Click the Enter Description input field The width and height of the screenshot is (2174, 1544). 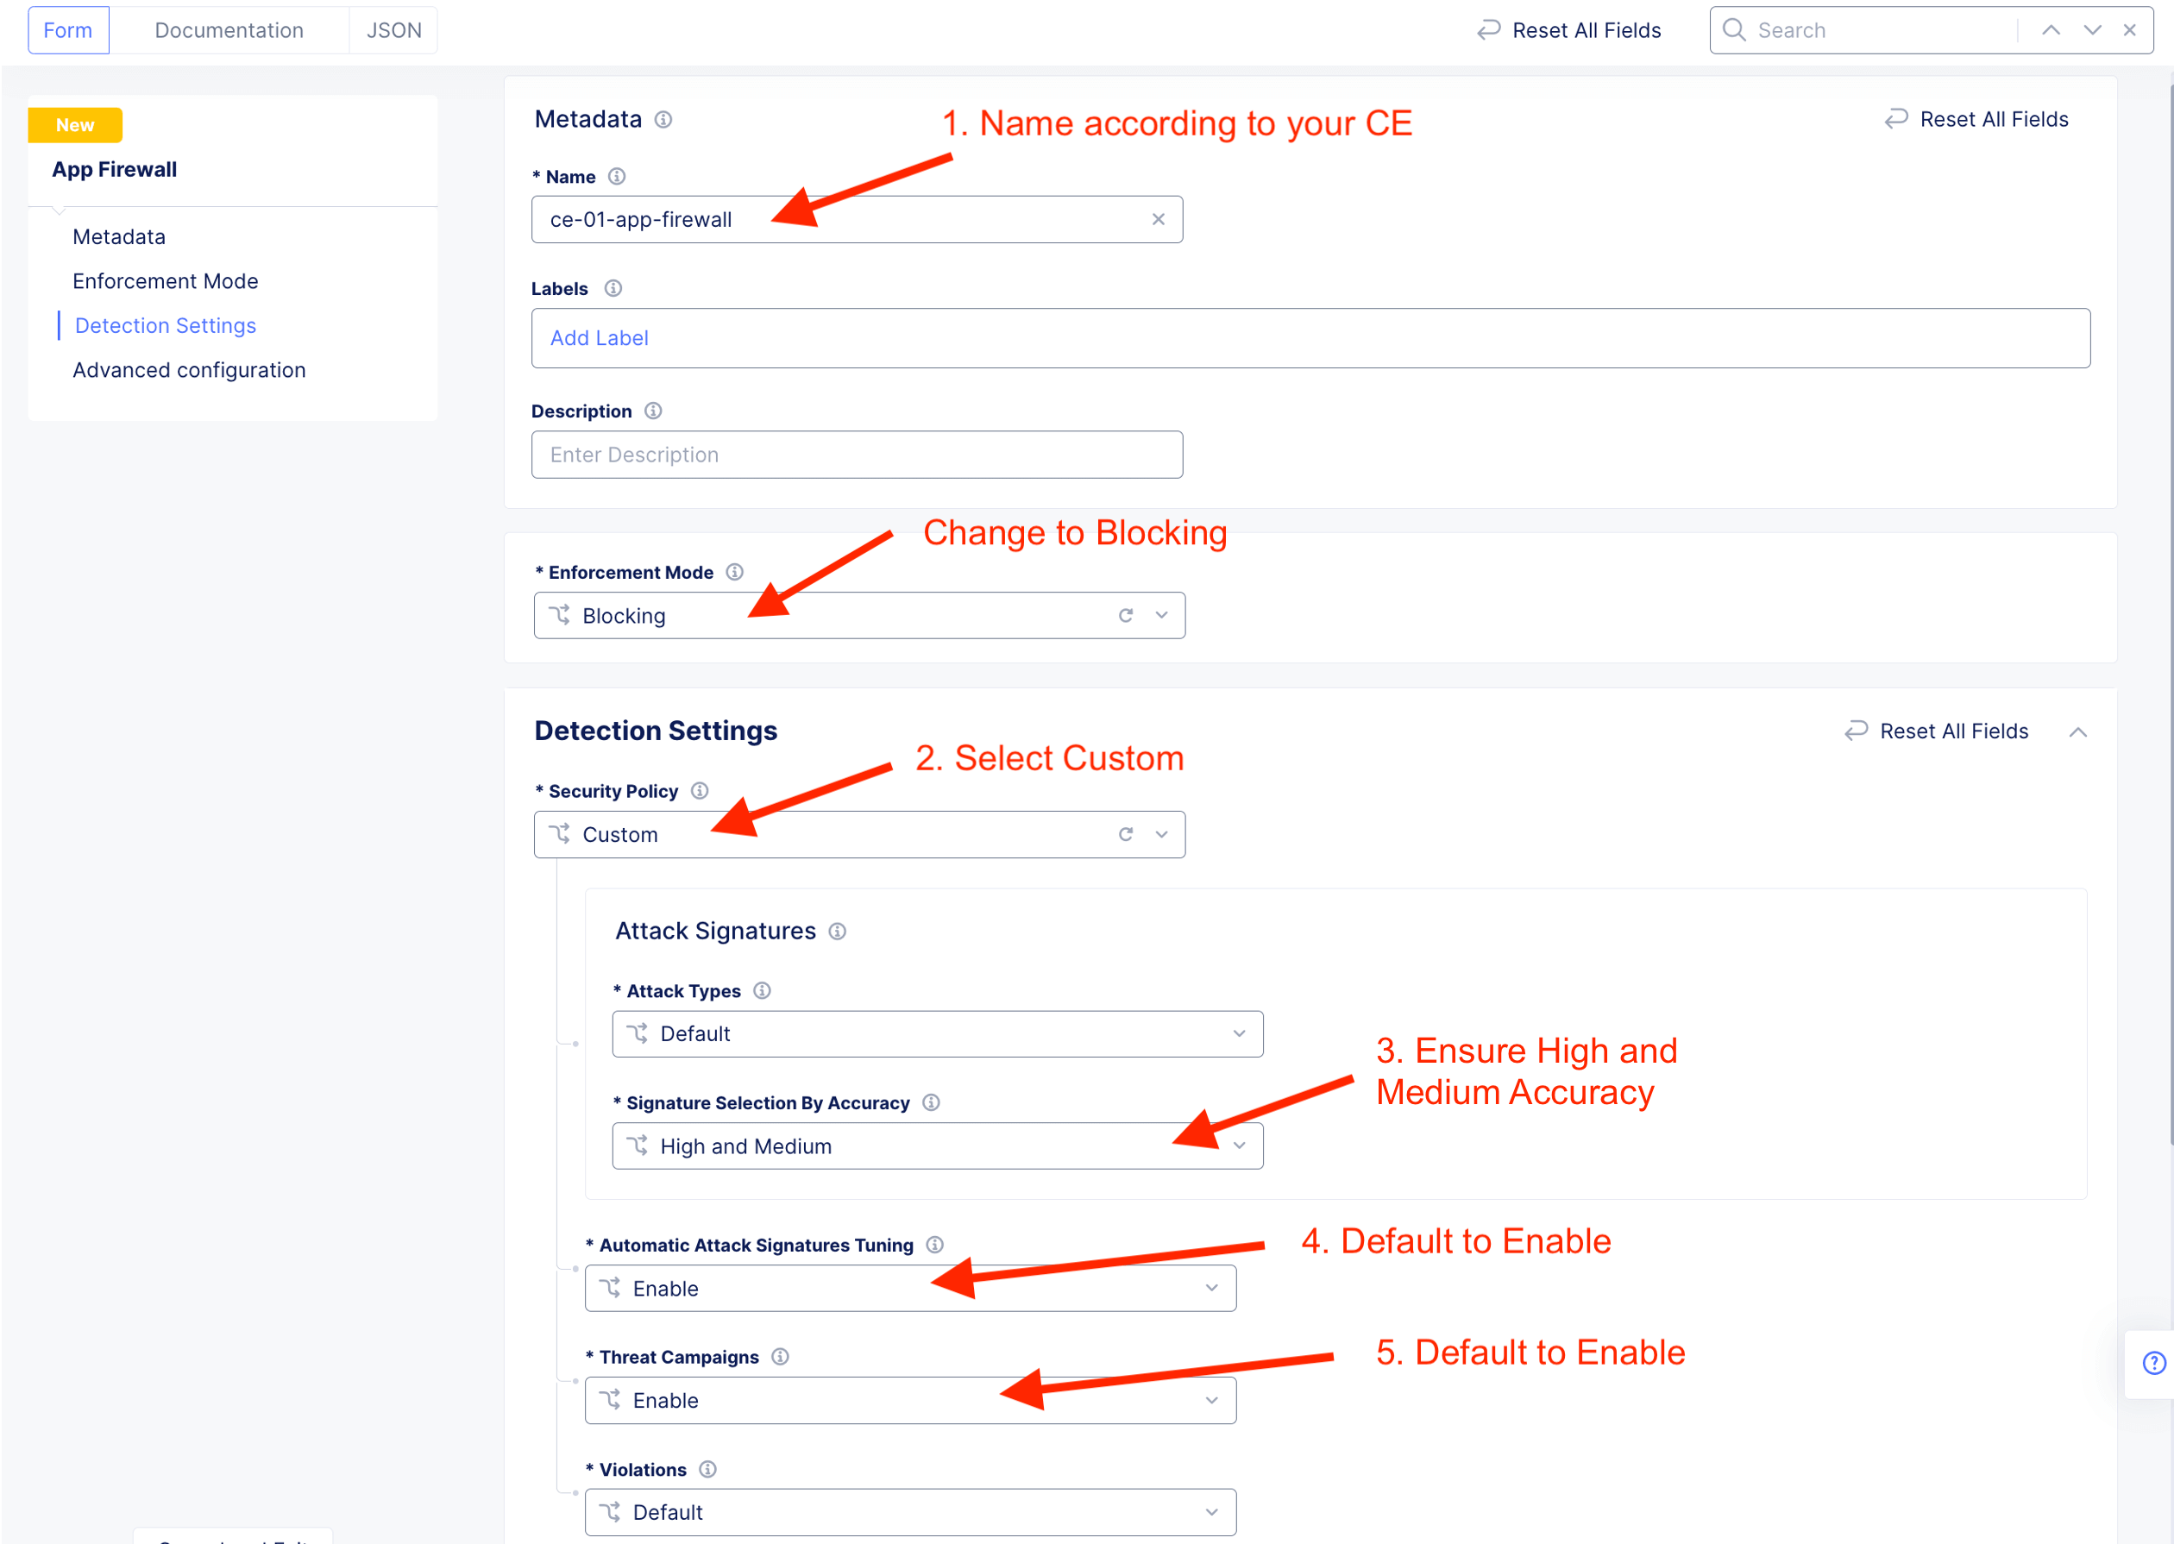[x=857, y=455]
